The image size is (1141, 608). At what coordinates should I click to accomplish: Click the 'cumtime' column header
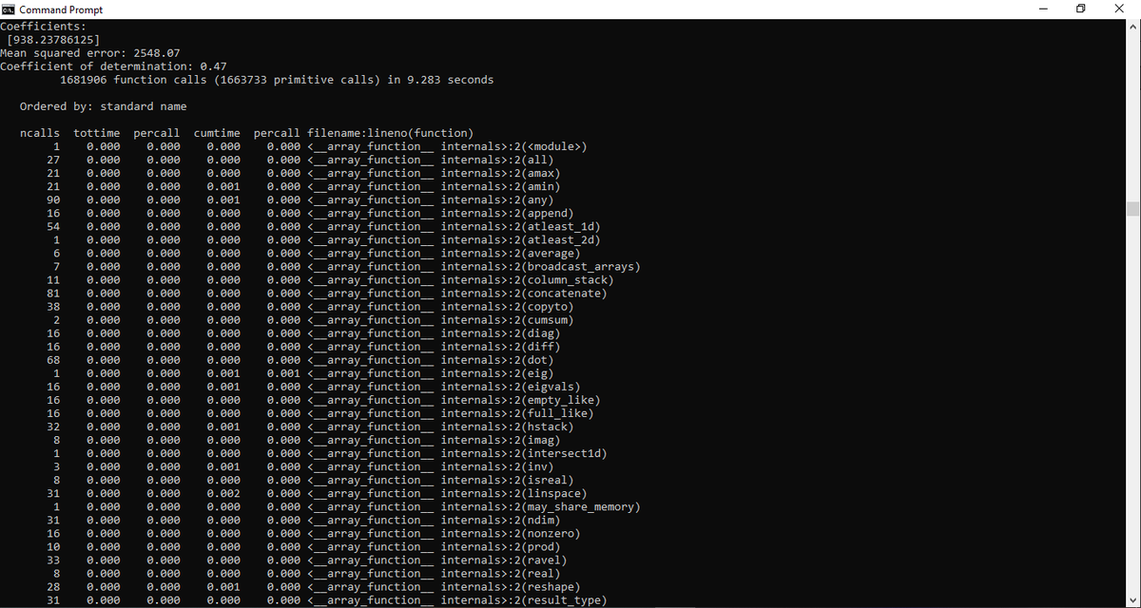pos(217,133)
